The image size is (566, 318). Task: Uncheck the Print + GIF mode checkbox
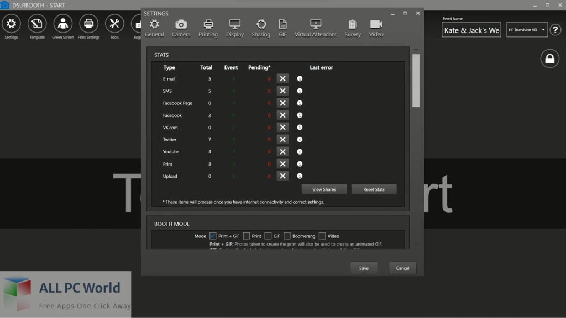[x=213, y=236]
